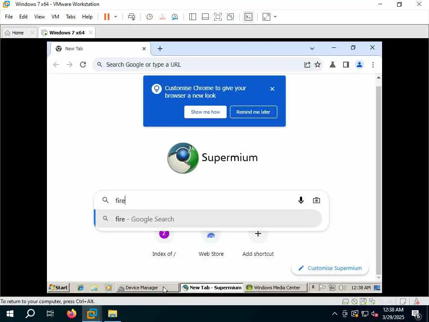
Task: Toggle the VMware library sidebar icon
Action: (x=193, y=17)
